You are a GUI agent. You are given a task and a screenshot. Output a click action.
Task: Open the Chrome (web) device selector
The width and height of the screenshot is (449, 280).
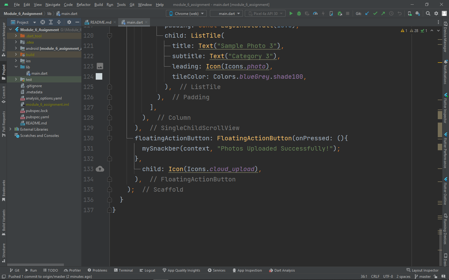(x=186, y=13)
